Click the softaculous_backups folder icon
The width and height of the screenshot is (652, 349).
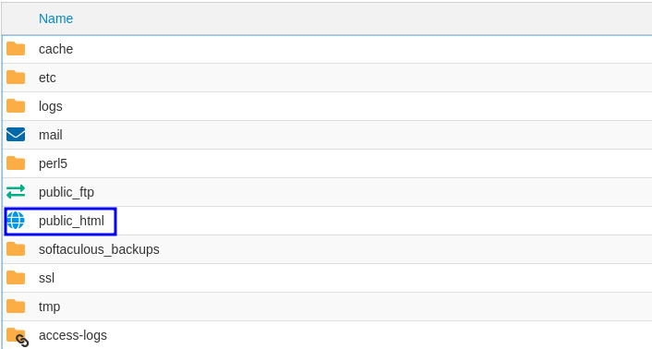point(16,249)
